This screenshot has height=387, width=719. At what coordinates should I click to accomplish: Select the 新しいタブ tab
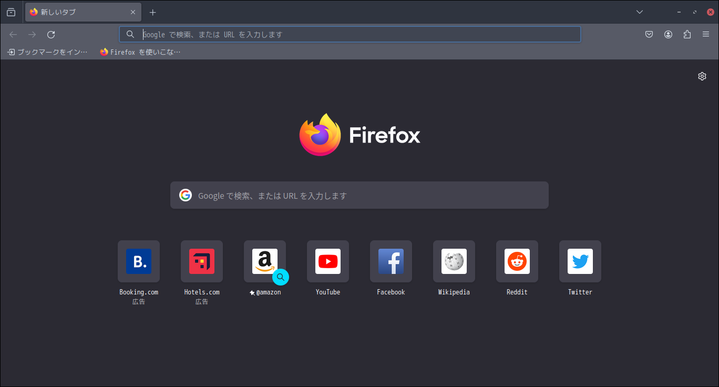click(x=83, y=12)
